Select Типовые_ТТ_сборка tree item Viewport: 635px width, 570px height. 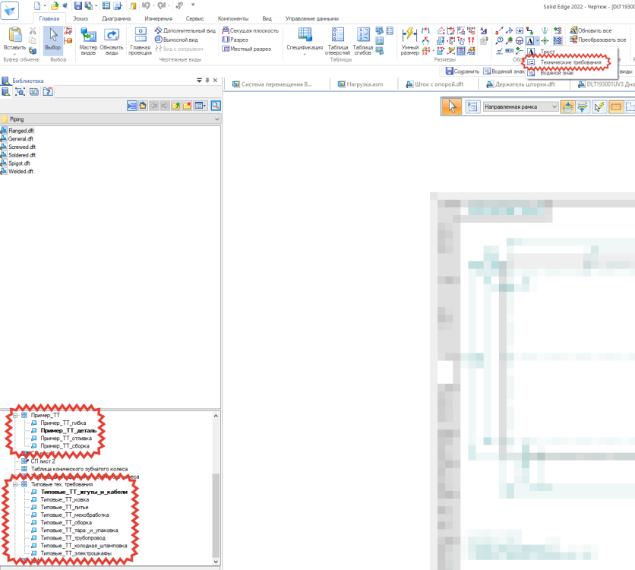tap(66, 523)
